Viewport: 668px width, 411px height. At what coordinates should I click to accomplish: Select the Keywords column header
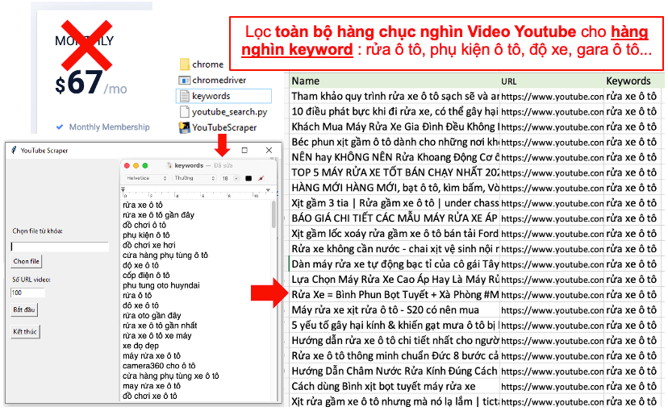(634, 81)
